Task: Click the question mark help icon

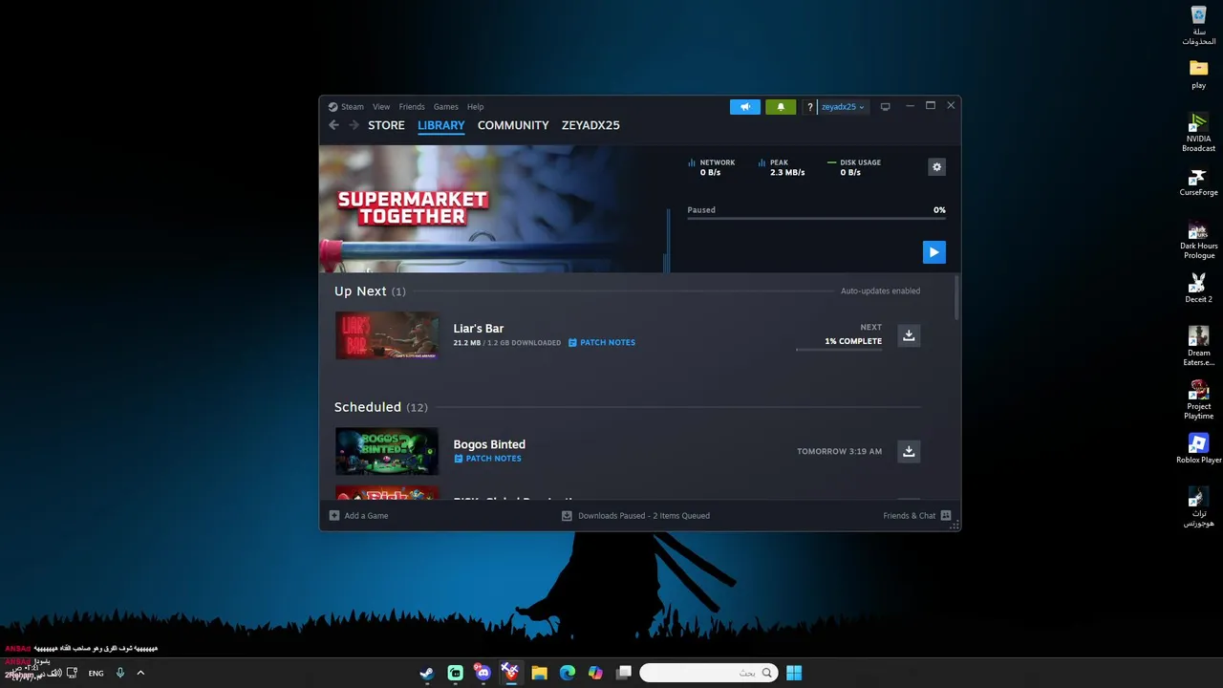Action: pyautogui.click(x=810, y=107)
